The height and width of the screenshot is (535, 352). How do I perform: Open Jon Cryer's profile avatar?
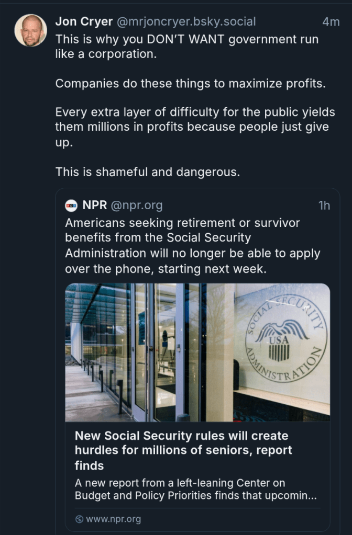tap(30, 30)
